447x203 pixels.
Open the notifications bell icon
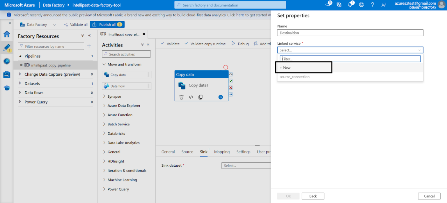point(350,5)
